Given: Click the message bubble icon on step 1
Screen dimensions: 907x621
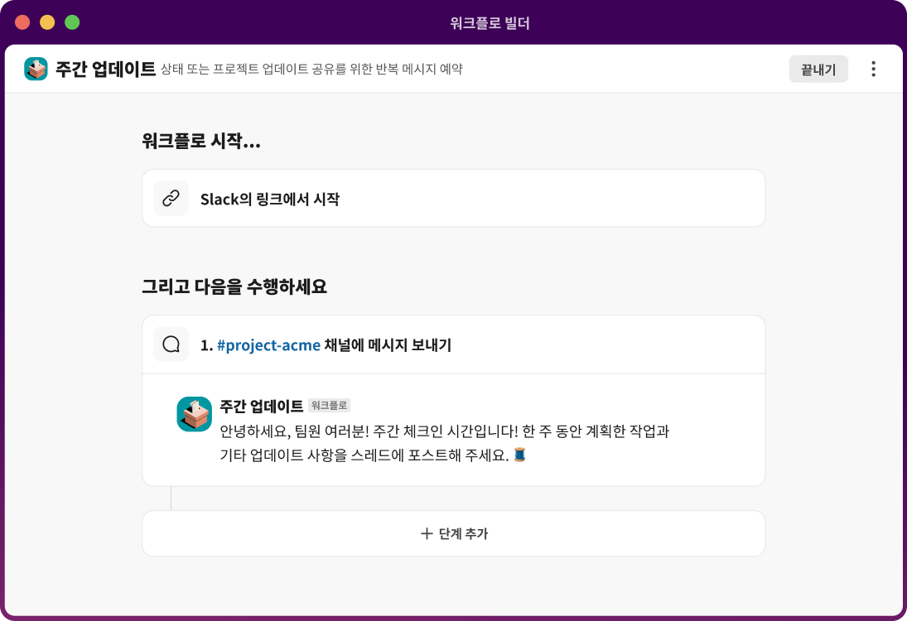Looking at the screenshot, I should click(171, 344).
